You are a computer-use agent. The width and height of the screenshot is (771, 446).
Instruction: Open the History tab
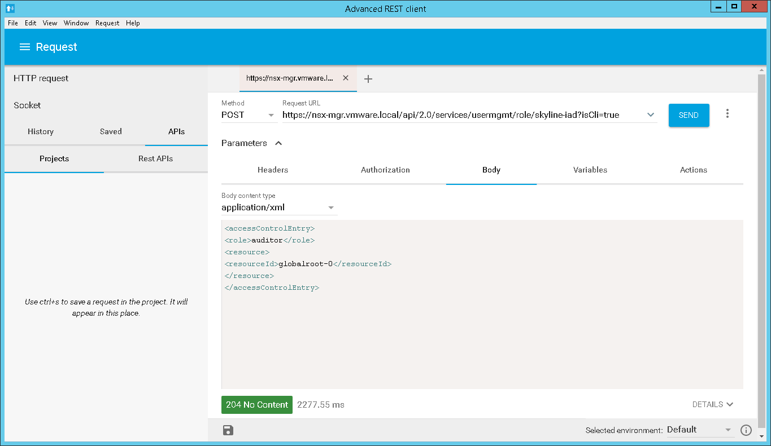point(41,131)
